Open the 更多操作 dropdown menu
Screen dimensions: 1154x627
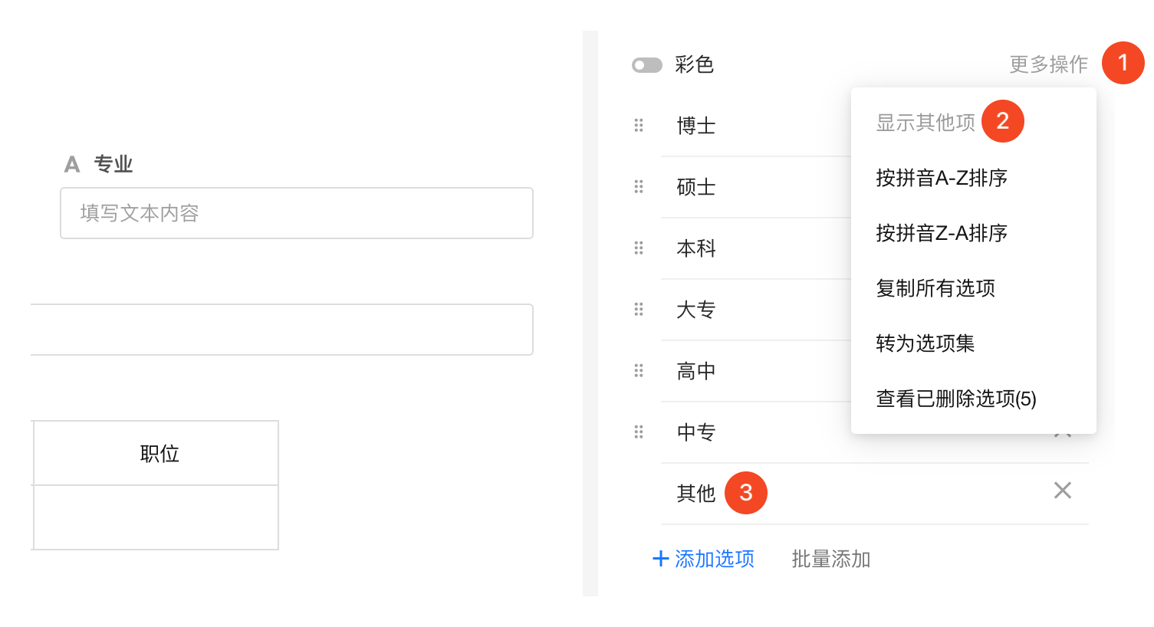(1048, 64)
